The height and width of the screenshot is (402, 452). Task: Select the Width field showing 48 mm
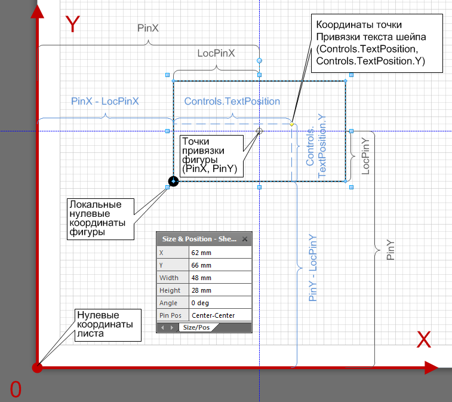point(220,278)
